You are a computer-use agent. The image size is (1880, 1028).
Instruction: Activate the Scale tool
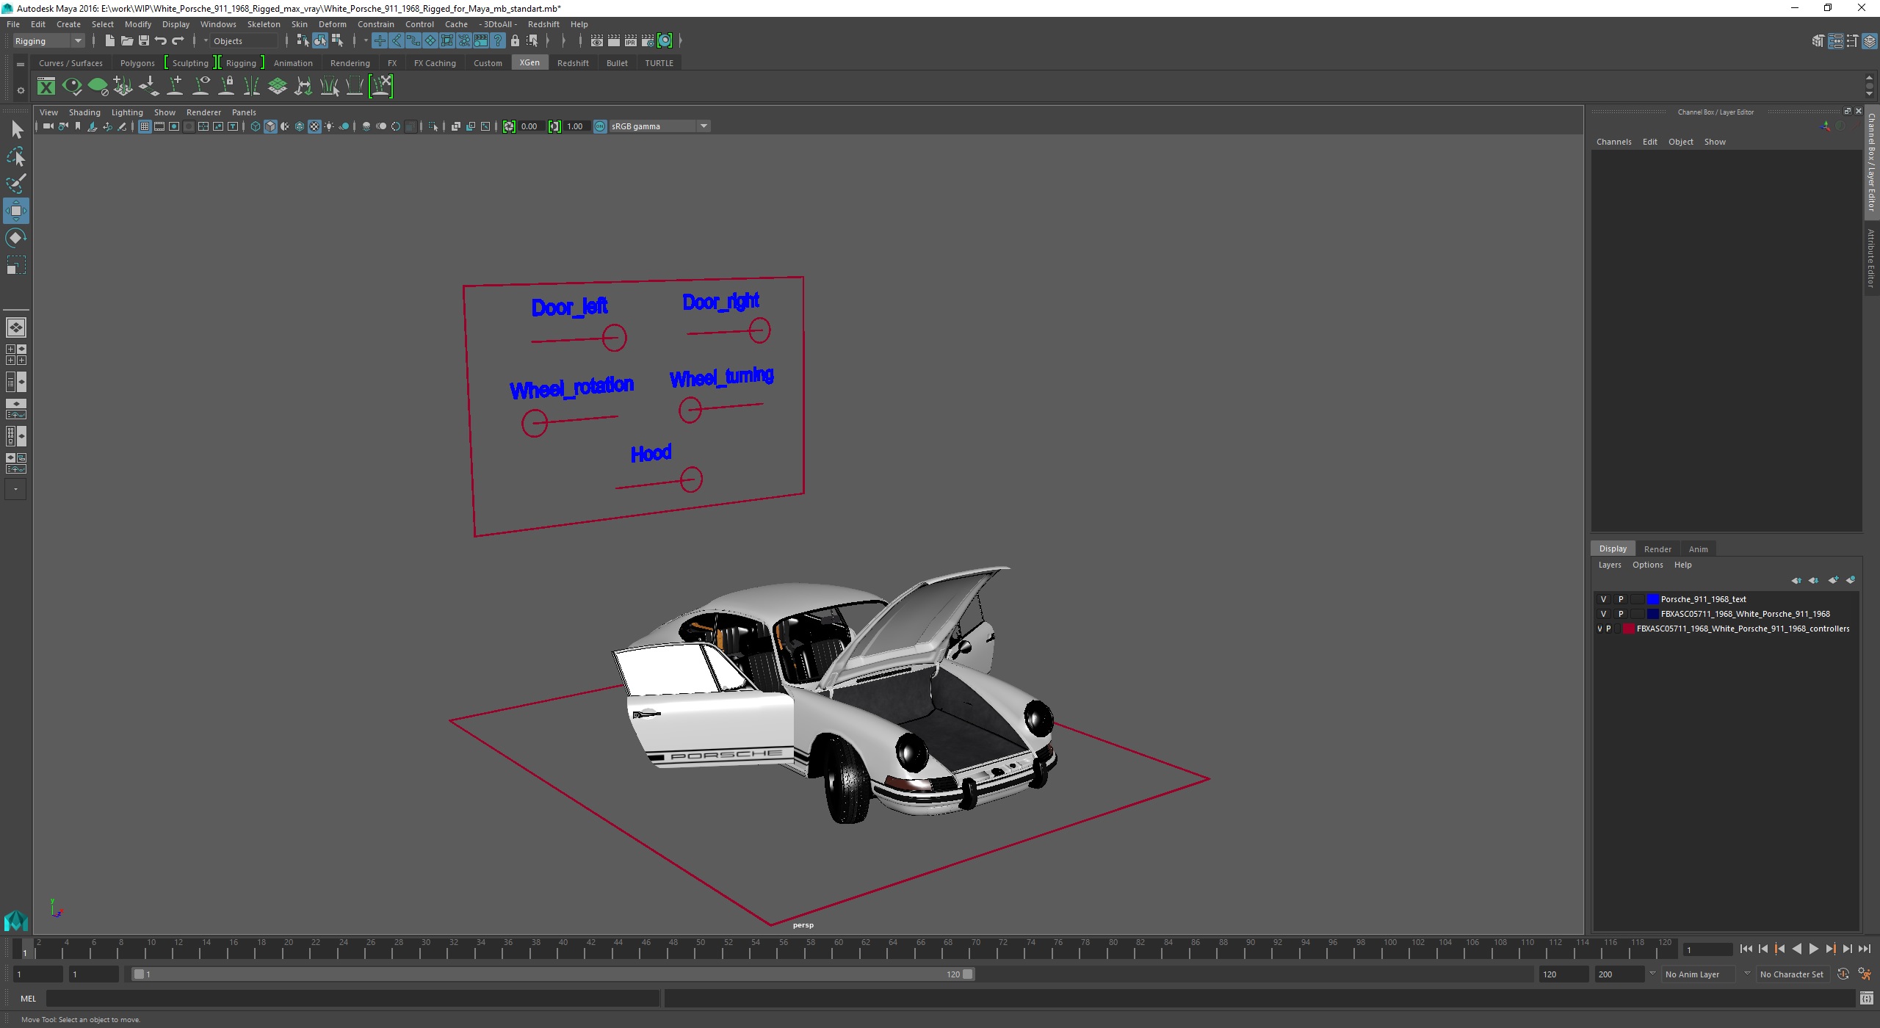click(x=15, y=265)
